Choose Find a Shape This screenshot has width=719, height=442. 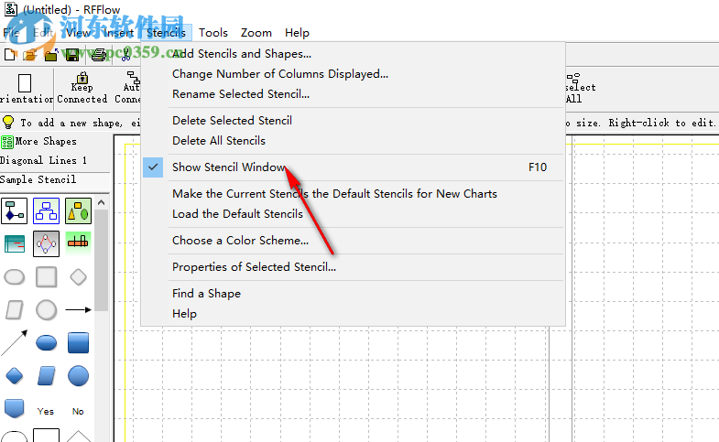click(206, 294)
